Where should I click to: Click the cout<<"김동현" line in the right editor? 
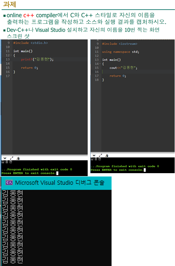[x=123, y=68]
